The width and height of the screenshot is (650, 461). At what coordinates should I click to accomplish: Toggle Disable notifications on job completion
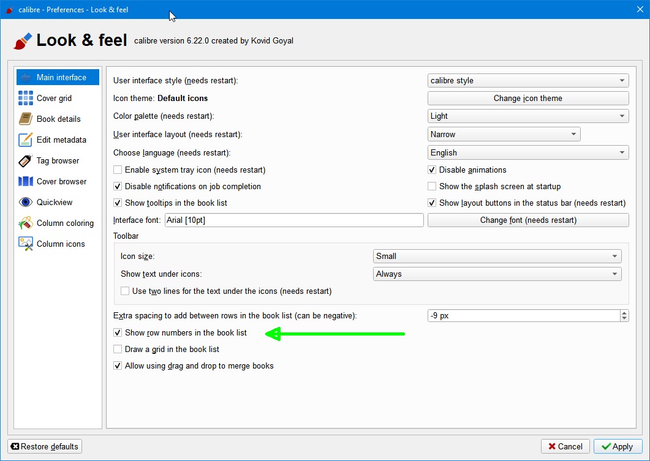pos(118,186)
